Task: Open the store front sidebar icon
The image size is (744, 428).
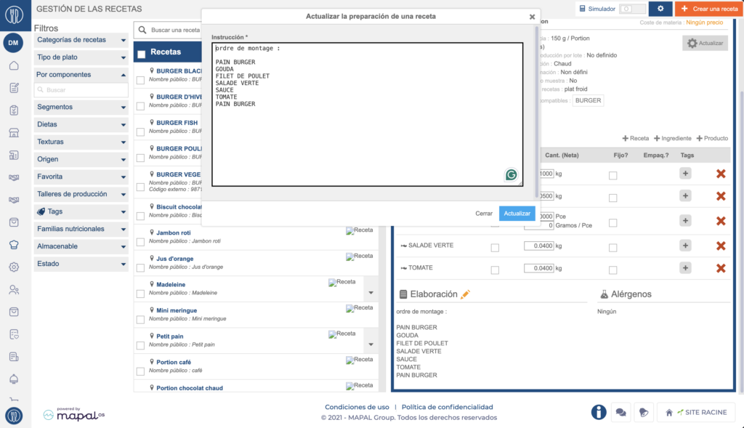Action: 14,133
